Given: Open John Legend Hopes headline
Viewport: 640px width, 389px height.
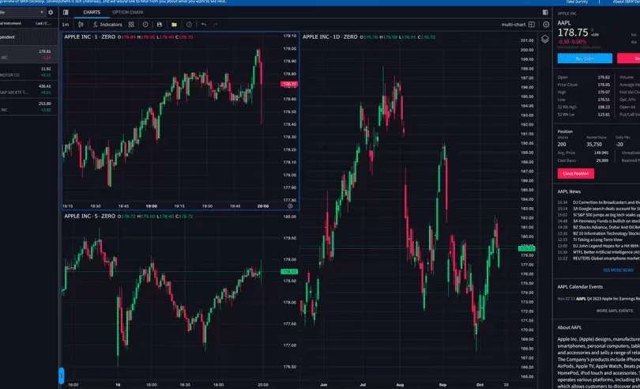Looking at the screenshot, I should (606, 246).
